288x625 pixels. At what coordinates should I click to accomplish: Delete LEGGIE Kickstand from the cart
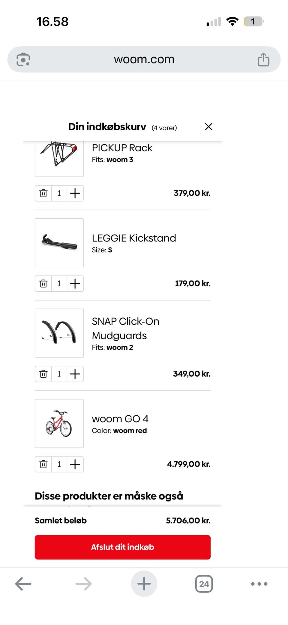(x=43, y=284)
